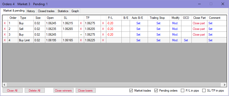This screenshot has width=229, height=96.
Task: Click the Close winners button
Action: [63, 90]
